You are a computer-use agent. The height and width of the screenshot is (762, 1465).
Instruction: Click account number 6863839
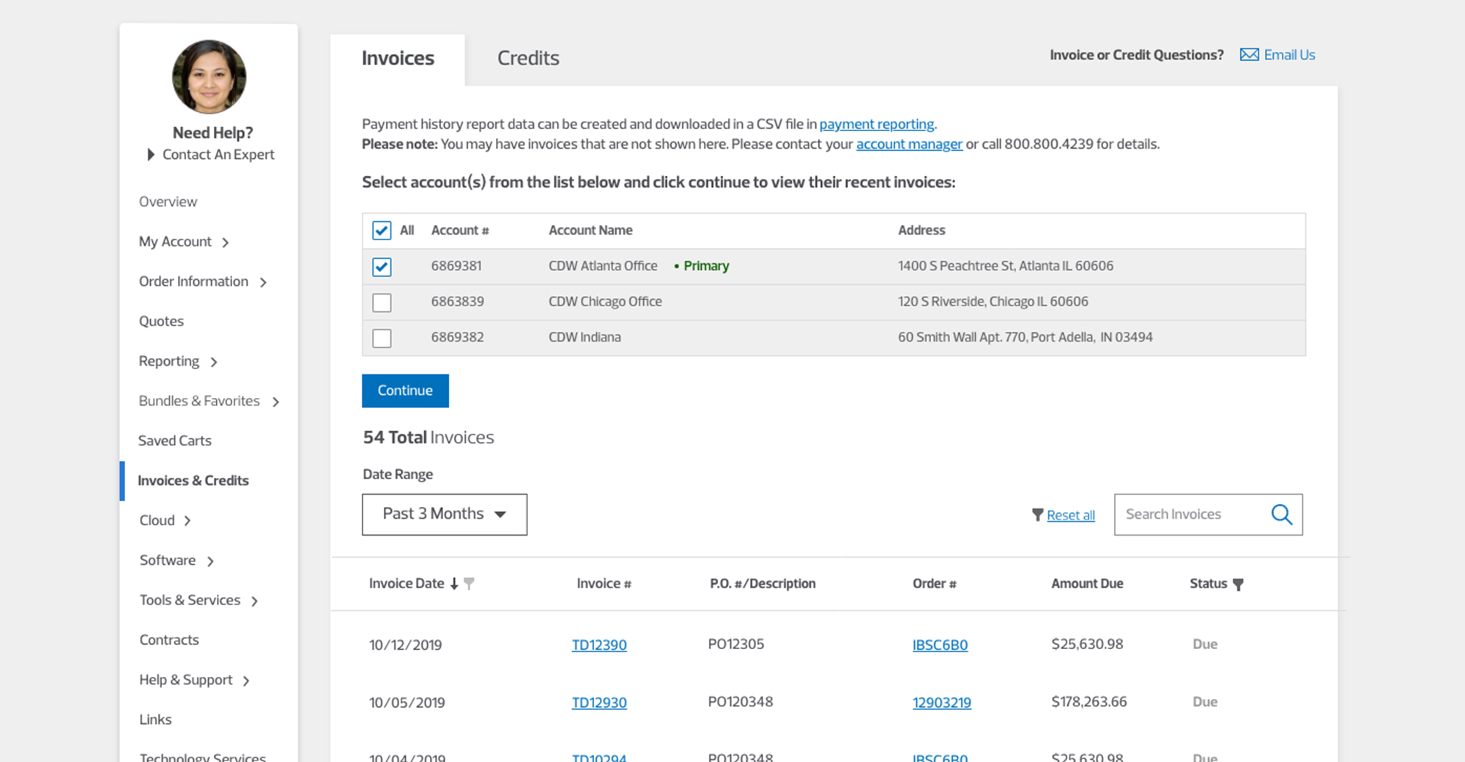457,301
